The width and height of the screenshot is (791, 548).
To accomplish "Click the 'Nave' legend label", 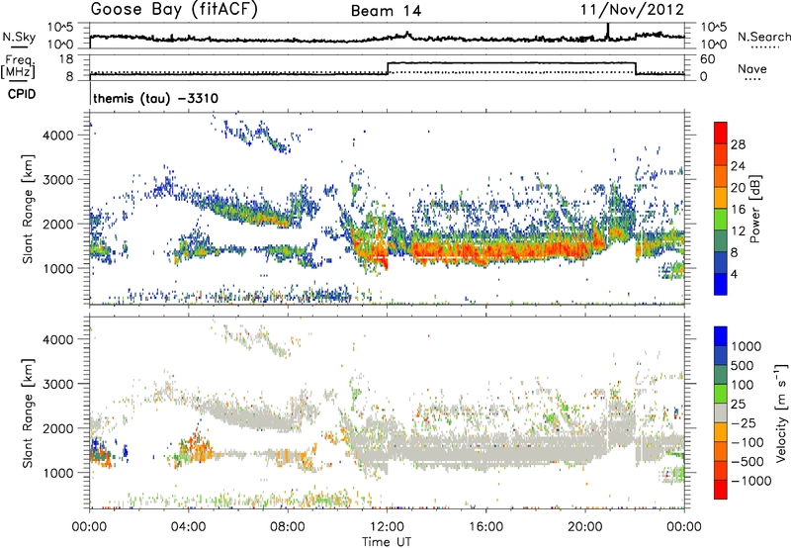I will coord(751,68).
